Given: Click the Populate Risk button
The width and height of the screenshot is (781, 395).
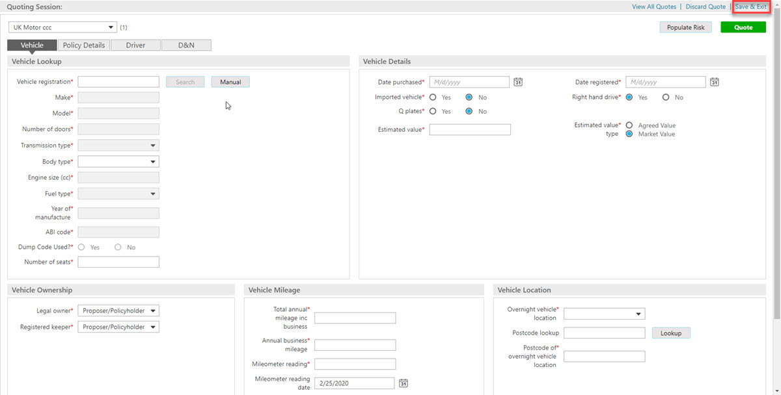Looking at the screenshot, I should point(685,27).
